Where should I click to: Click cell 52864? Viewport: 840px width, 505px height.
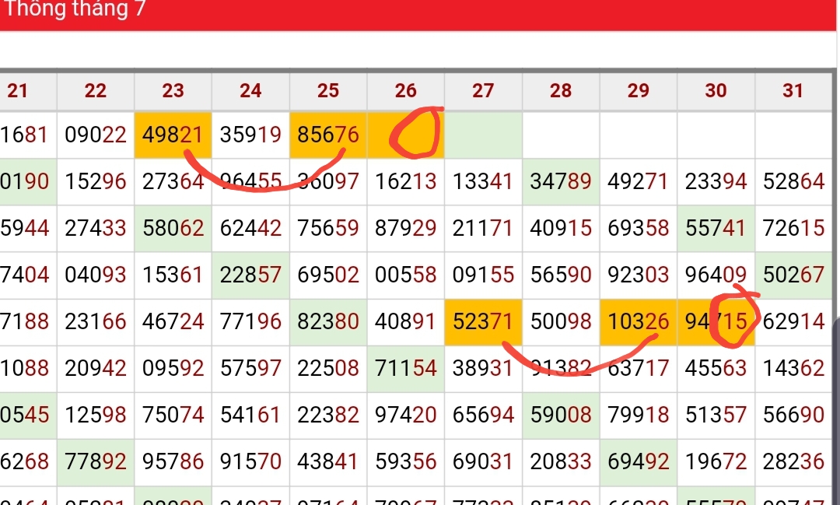pyautogui.click(x=793, y=182)
